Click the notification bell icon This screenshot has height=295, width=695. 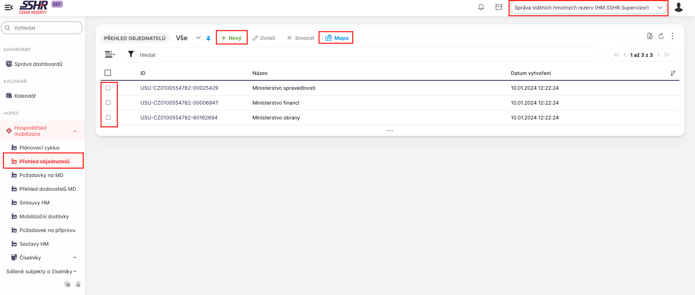point(481,7)
